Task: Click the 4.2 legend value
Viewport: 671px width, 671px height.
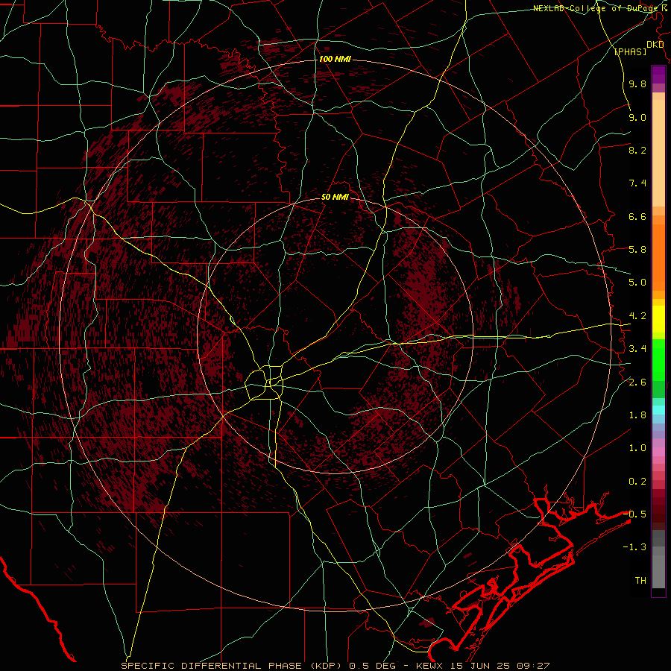Action: [637, 315]
